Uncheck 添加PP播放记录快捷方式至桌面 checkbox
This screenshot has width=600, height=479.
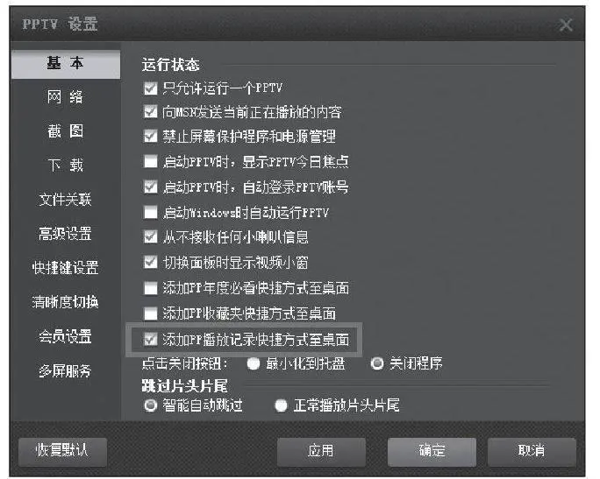click(x=150, y=338)
